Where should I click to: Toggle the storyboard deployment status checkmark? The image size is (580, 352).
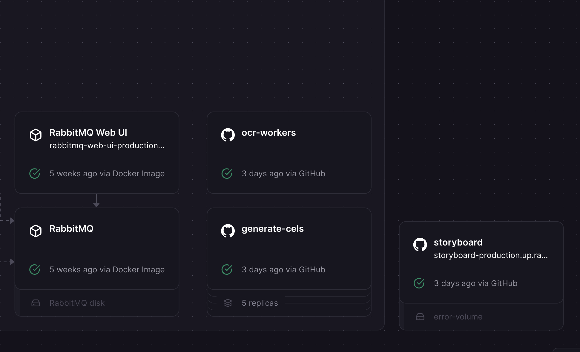[419, 283]
